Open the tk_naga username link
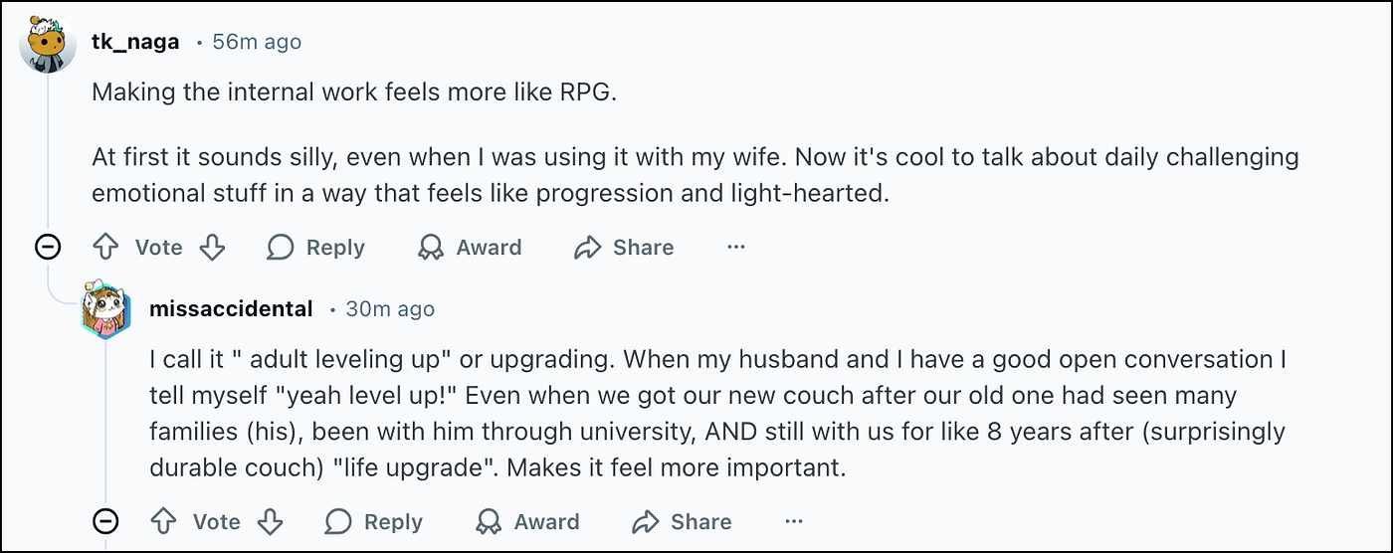Screen dimensions: 1393x553 [135, 42]
